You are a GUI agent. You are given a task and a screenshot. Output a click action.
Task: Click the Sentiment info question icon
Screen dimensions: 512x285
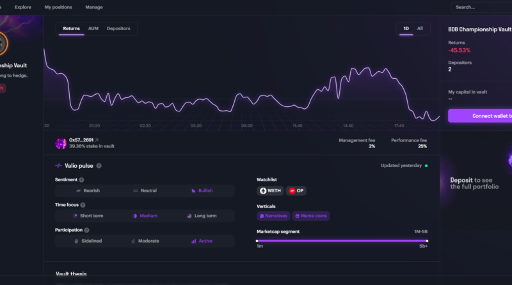pos(81,180)
